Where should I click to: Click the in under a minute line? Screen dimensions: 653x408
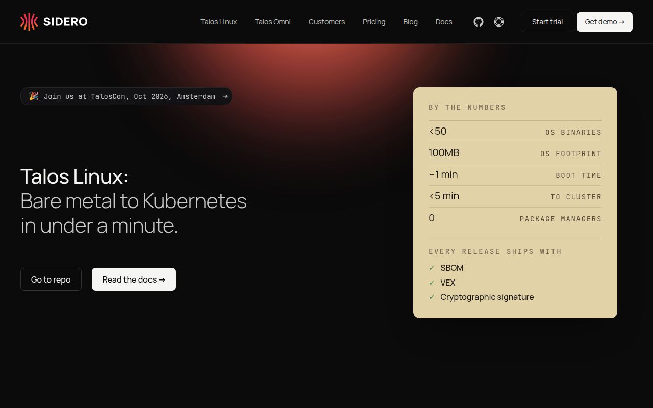point(99,225)
